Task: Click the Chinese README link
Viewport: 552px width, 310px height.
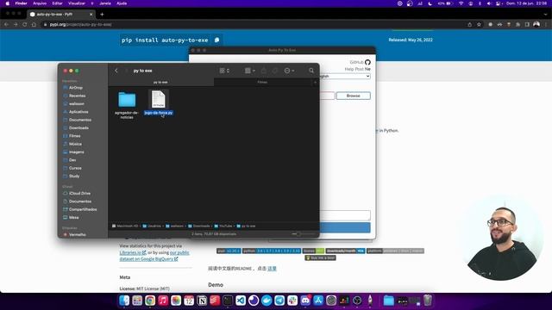Action: [x=272, y=269]
